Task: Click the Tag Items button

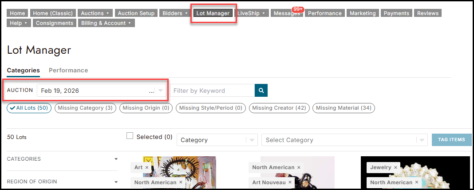Action: 452,139
